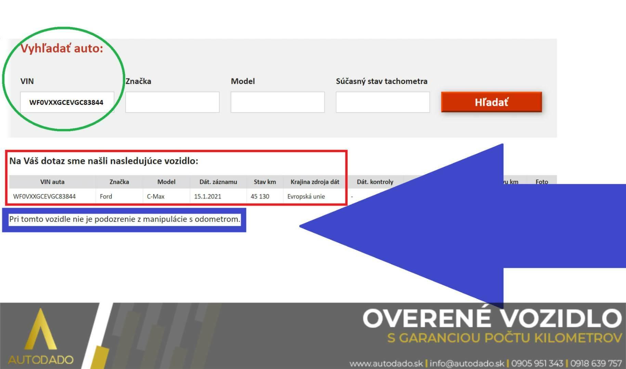Click the 0918 639 757 phone number

click(596, 363)
